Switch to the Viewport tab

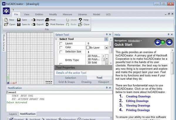(104, 82)
